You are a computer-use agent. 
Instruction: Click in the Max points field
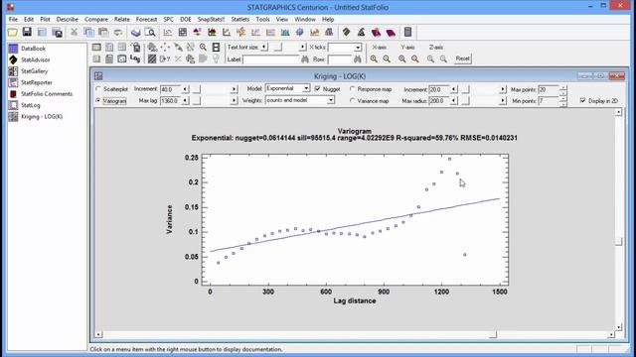(549, 89)
